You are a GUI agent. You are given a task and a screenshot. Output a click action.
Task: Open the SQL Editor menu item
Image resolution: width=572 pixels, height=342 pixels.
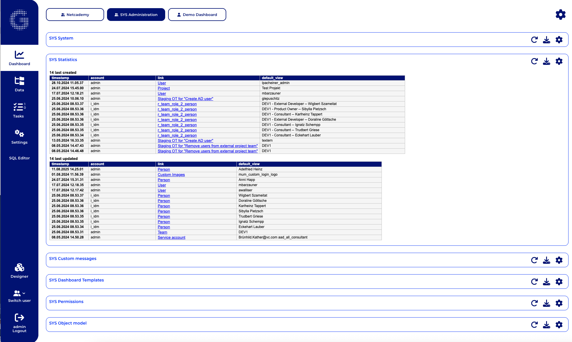pos(19,158)
